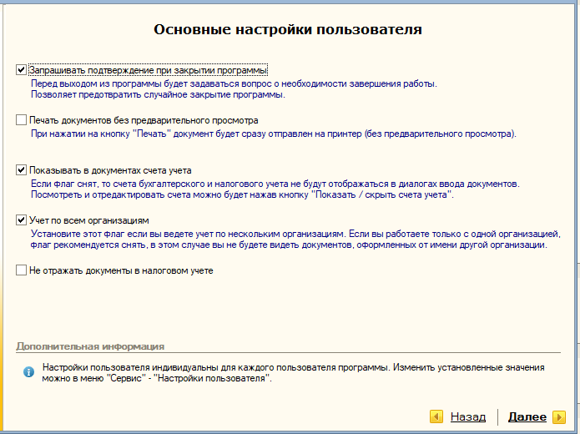Click the yellow back arrow icon
Viewport: 580px width, 434px height.
(436, 416)
